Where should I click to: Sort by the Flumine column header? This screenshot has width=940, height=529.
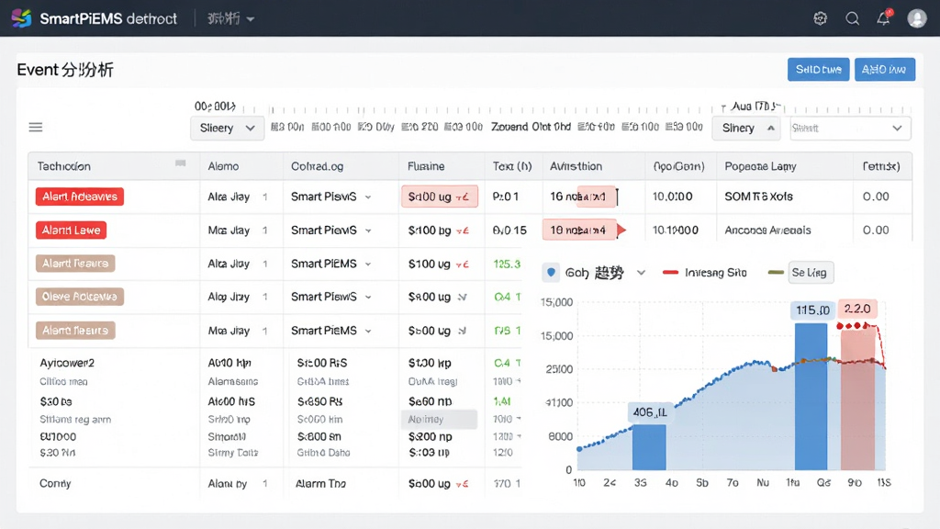point(426,166)
